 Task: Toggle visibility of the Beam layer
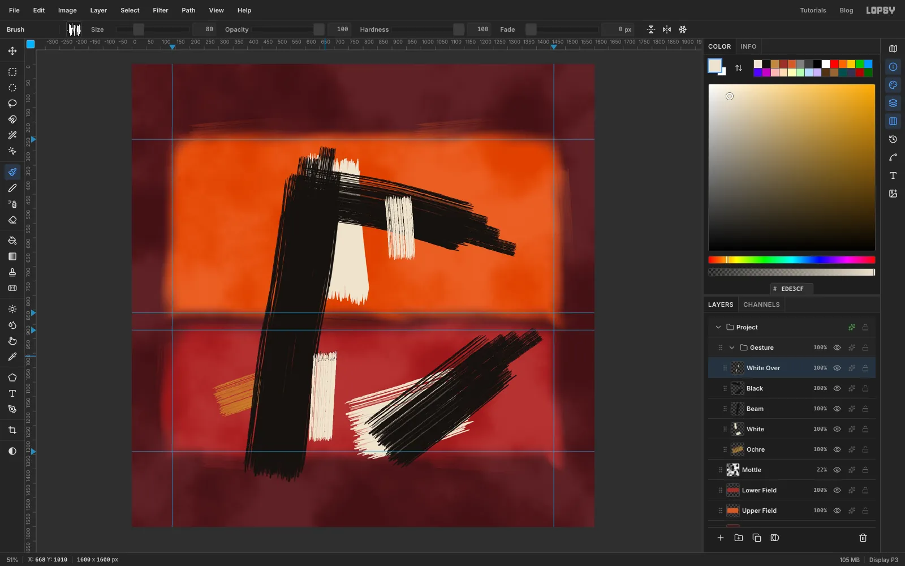click(x=837, y=409)
